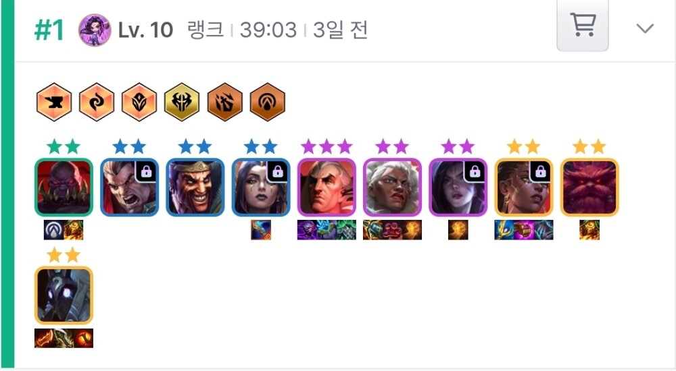The image size is (676, 371).
Task: Open the Draven champion portrait
Action: pyautogui.click(x=195, y=188)
